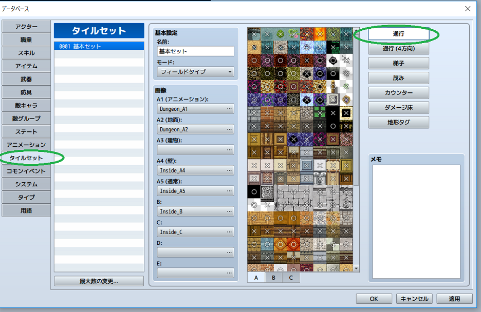Open the アクター database tab
The image size is (481, 312).
pyautogui.click(x=26, y=27)
